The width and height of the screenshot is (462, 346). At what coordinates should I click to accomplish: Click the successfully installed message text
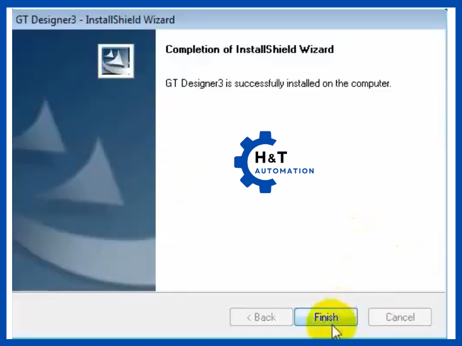pos(278,84)
